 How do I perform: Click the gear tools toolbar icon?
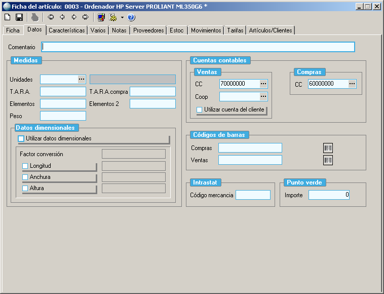point(113,17)
